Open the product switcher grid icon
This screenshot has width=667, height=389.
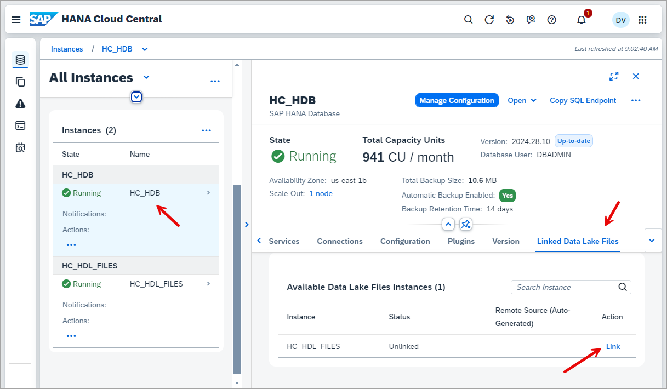[642, 20]
